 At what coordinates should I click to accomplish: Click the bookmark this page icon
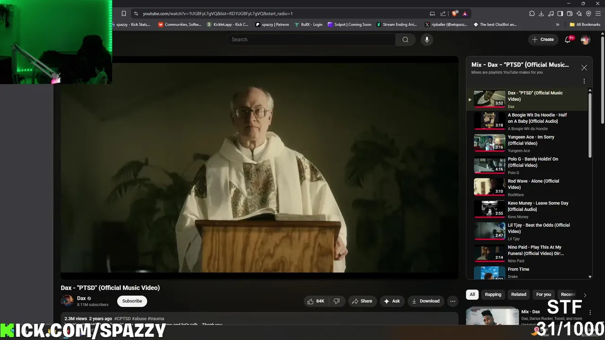(123, 14)
